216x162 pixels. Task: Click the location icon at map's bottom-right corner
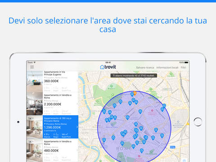pyautogui.click(x=184, y=160)
